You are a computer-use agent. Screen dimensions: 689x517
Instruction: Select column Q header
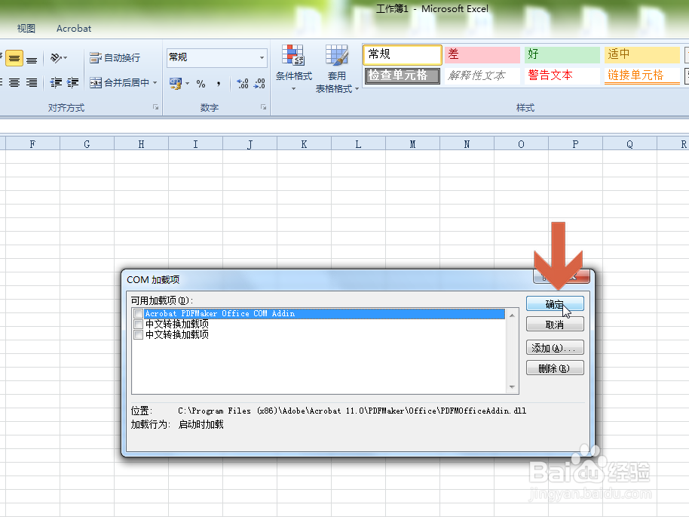[x=629, y=144]
